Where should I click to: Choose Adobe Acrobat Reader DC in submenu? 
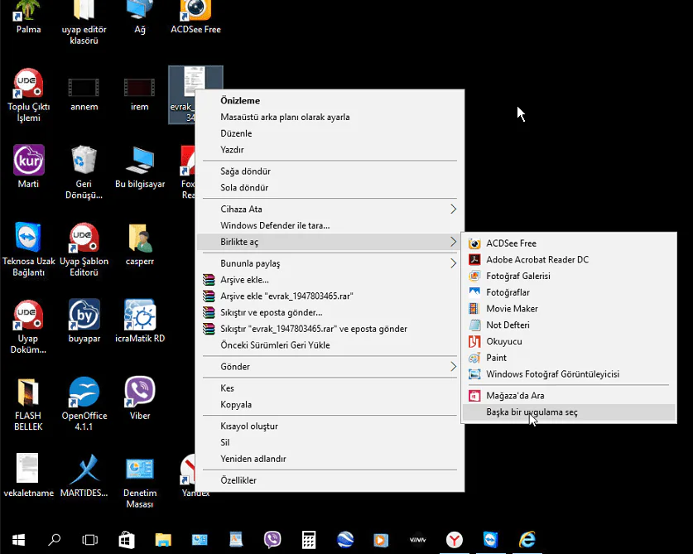537,259
